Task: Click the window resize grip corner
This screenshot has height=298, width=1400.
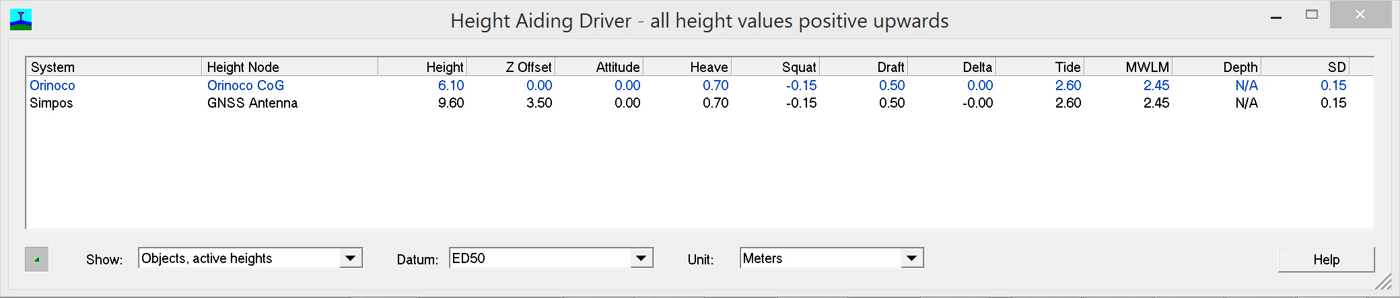Action: pos(1383,283)
